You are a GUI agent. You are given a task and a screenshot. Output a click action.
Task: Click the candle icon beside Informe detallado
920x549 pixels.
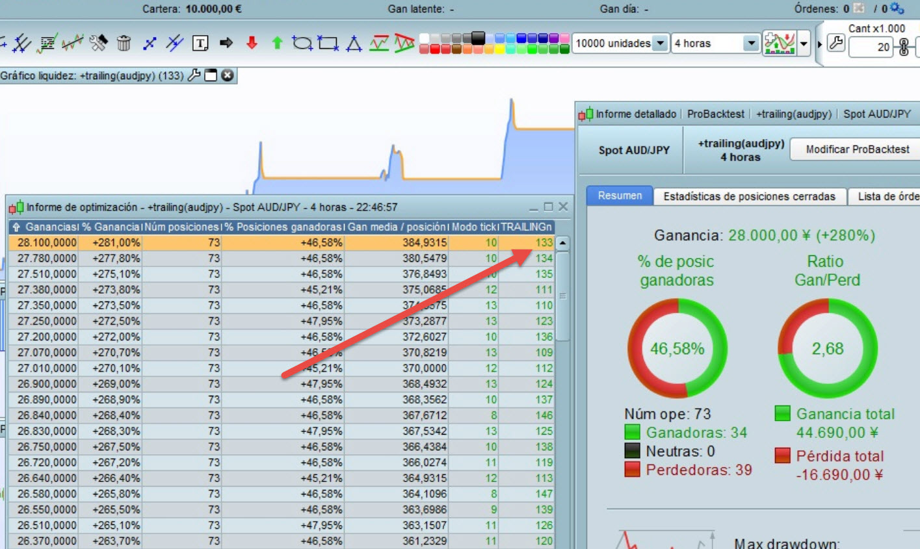(x=586, y=114)
